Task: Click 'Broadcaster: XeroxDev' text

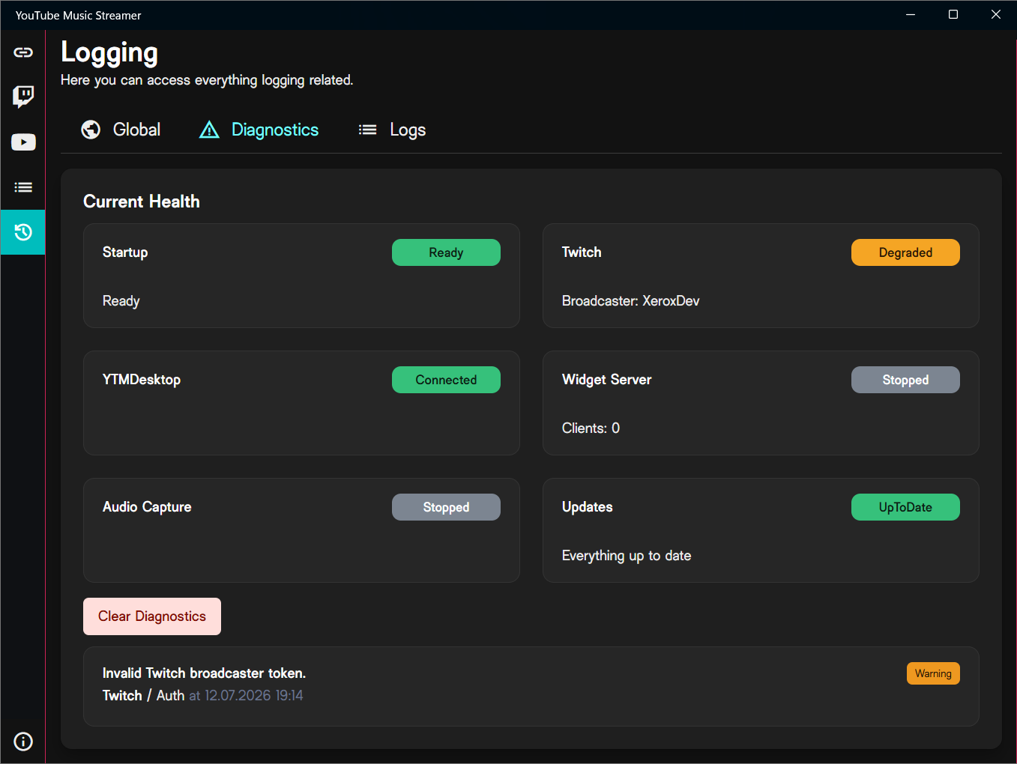Action: point(630,300)
